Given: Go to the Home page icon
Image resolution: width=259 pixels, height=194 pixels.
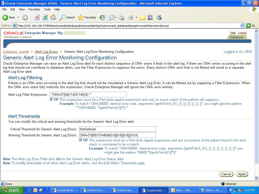Looking at the screenshot, I should coord(53,17).
